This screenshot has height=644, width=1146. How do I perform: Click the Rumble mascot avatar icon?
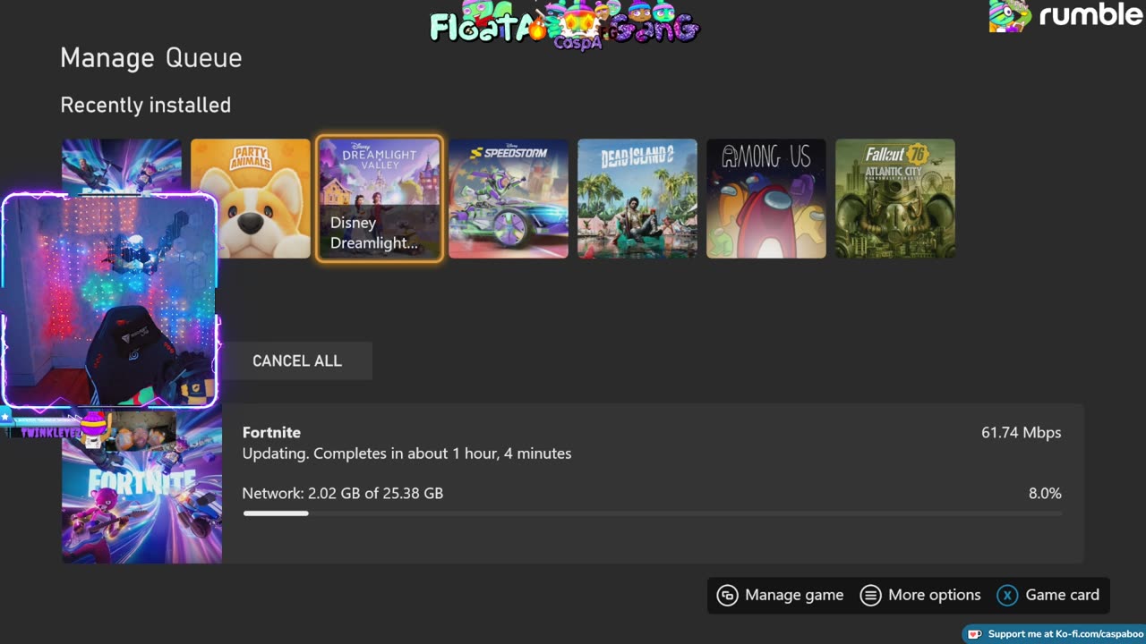(x=1010, y=15)
